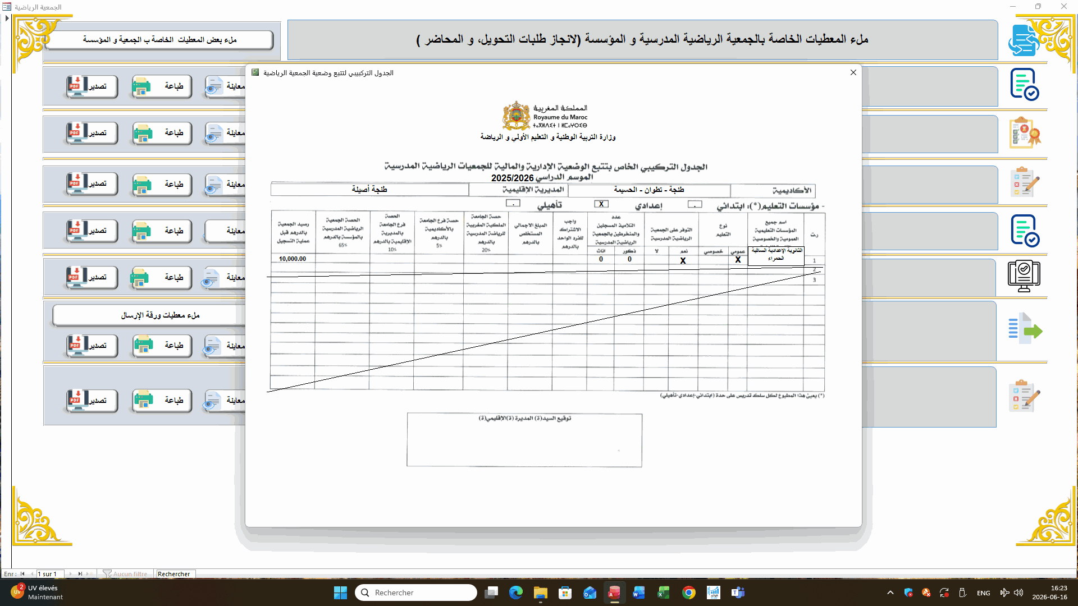The width and height of the screenshot is (1078, 606).
Task: Click the Aucun filtre filter indicator
Action: [125, 574]
